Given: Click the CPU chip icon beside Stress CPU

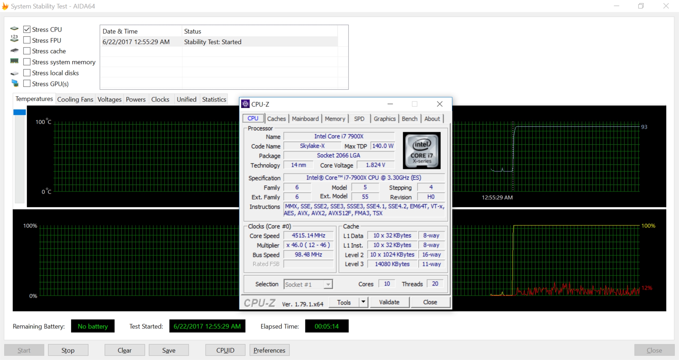Looking at the screenshot, I should click(14, 29).
